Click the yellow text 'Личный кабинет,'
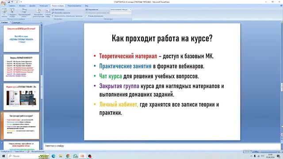Viewport: 283px width, 159px height. point(119,104)
